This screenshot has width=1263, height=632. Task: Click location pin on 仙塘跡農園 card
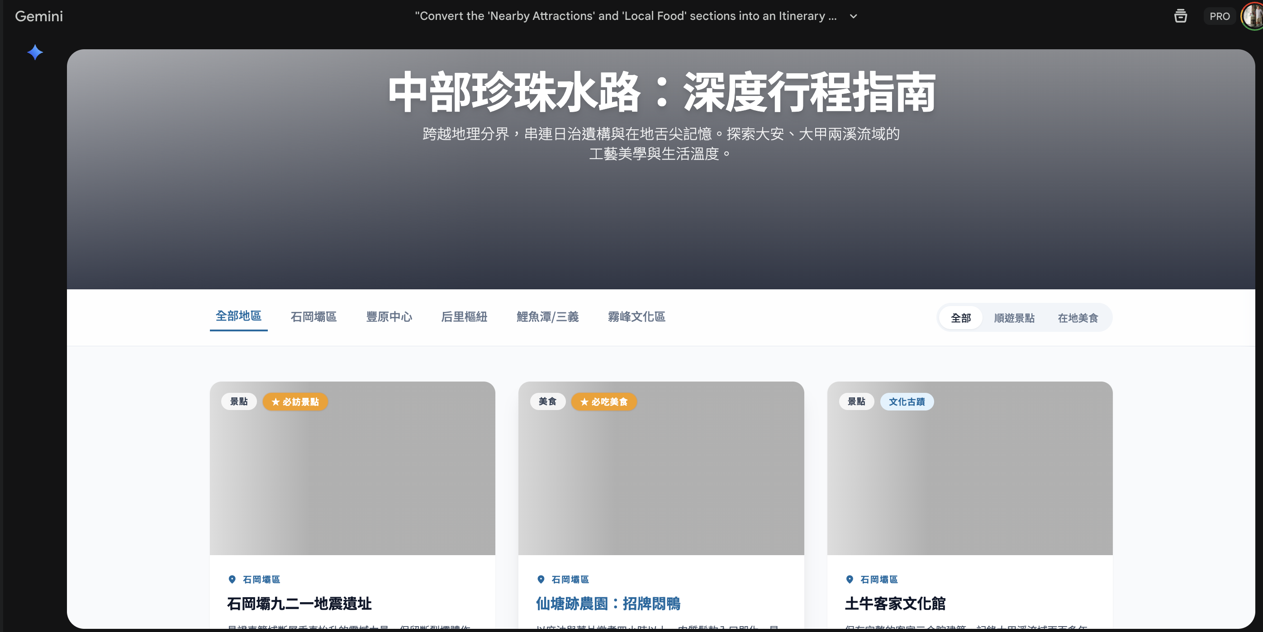tap(541, 579)
